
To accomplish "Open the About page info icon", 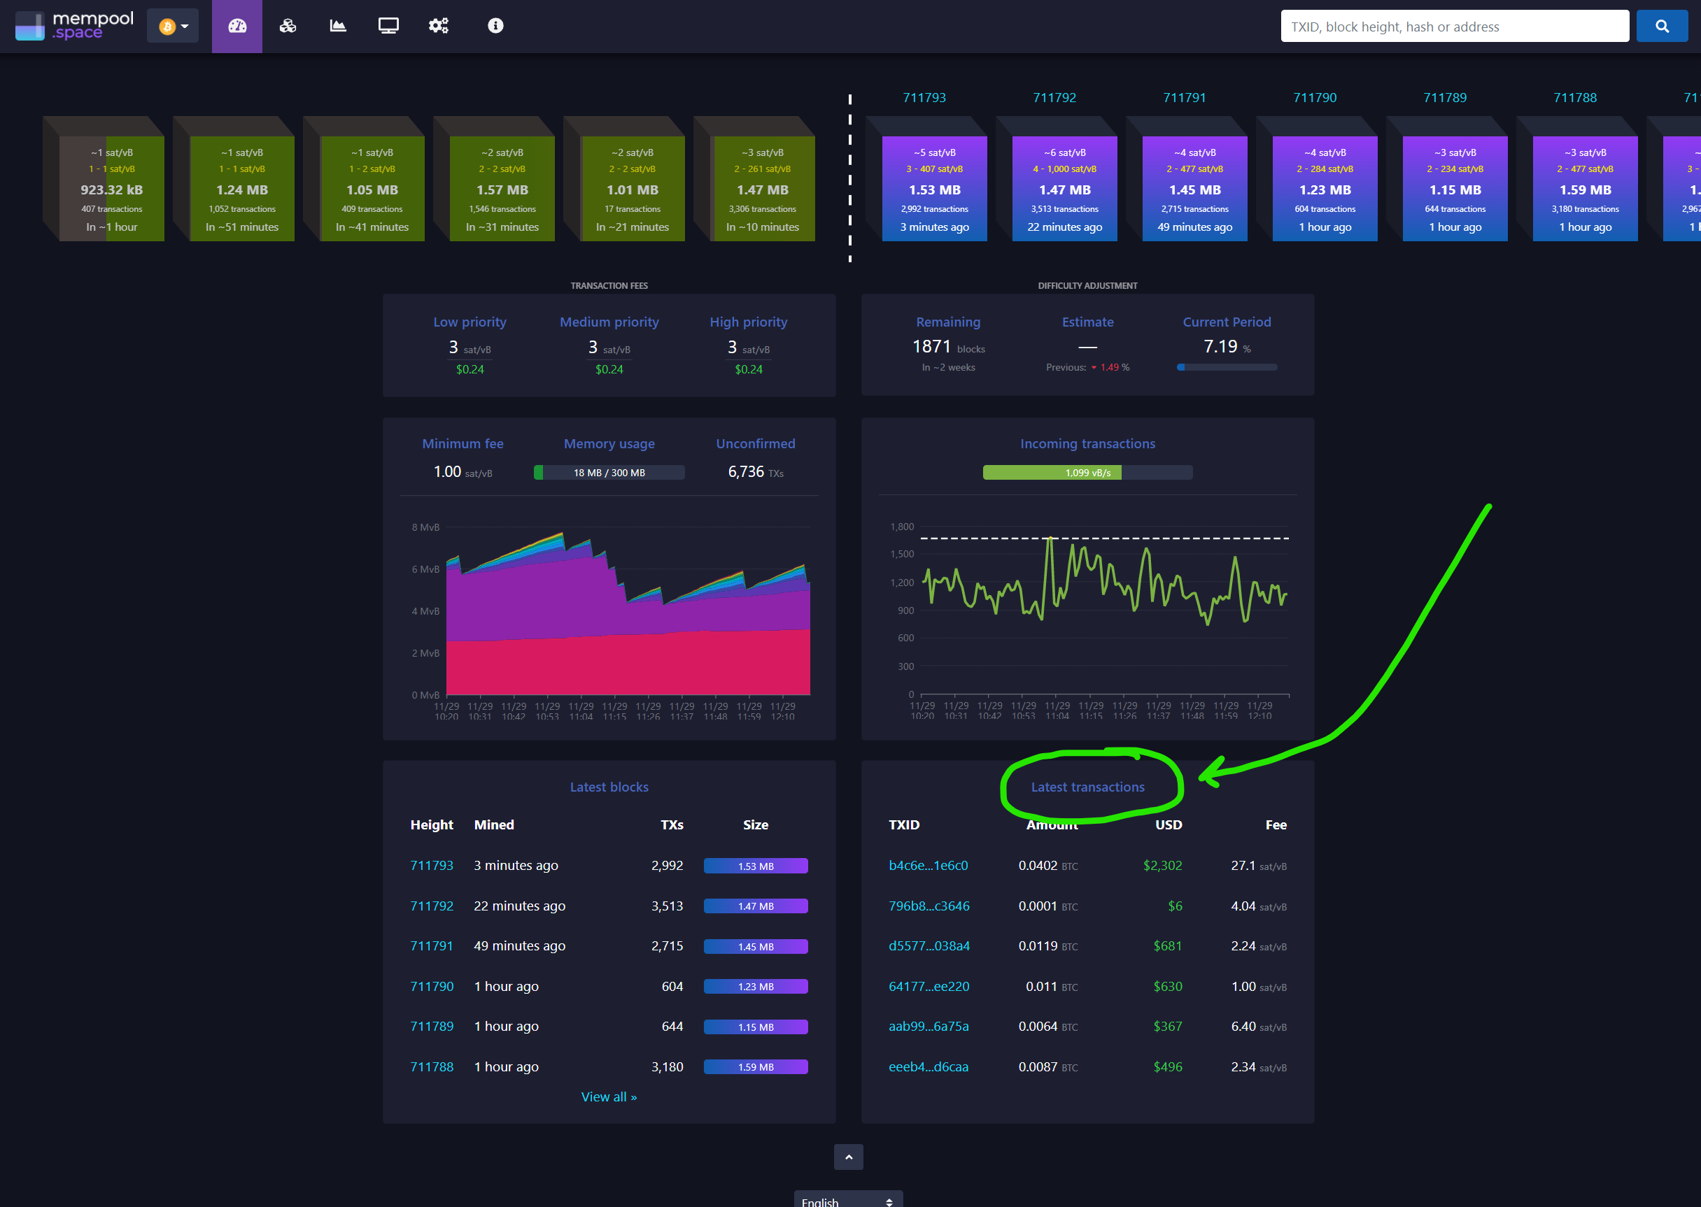I will coord(495,25).
